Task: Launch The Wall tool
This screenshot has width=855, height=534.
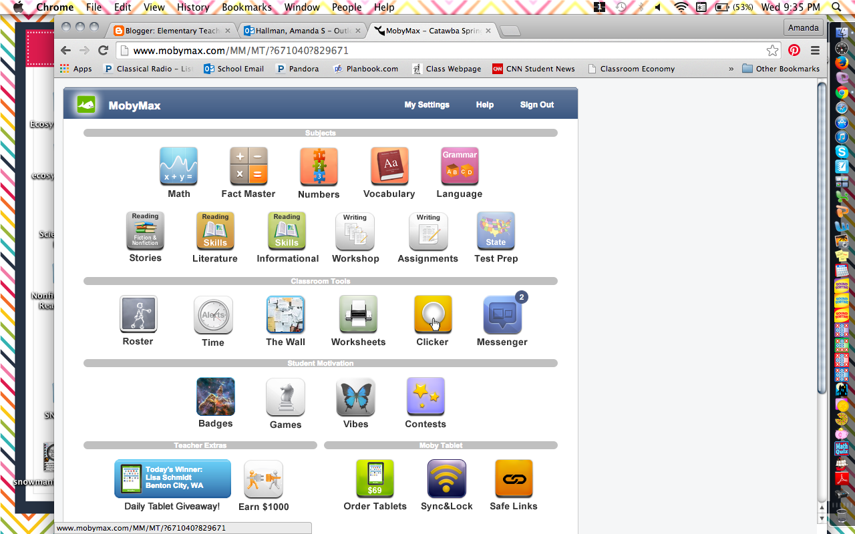Action: click(285, 314)
